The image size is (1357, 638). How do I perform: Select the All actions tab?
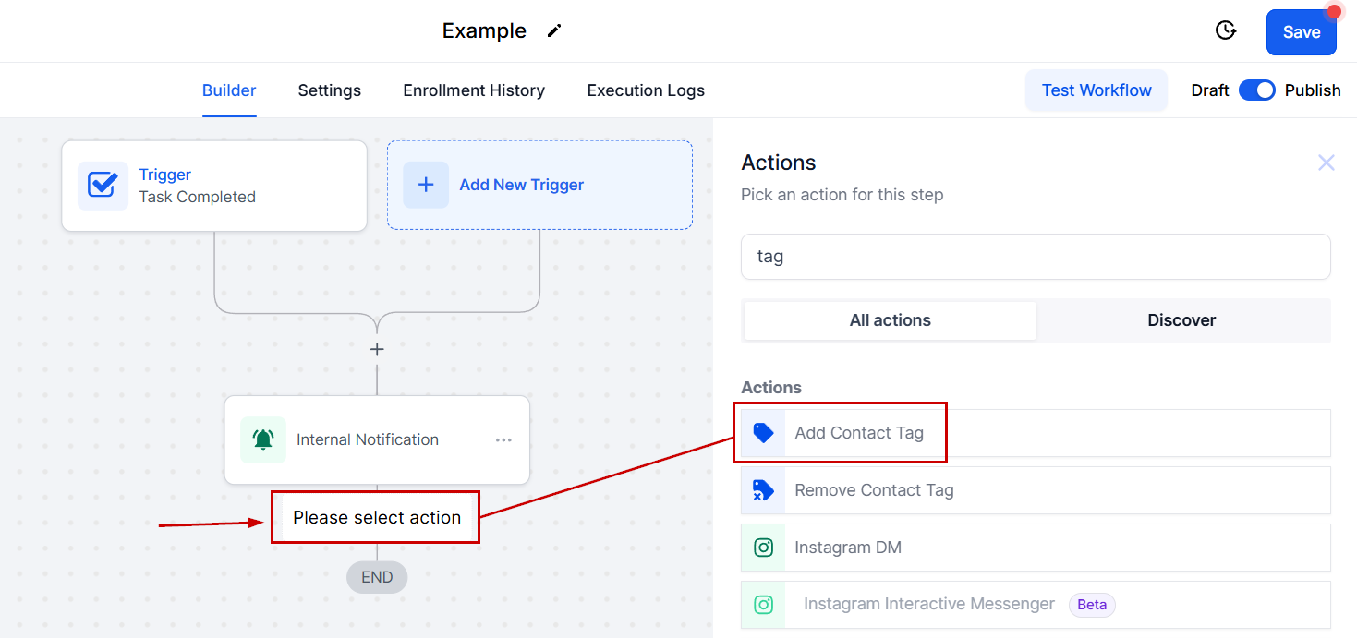[890, 320]
